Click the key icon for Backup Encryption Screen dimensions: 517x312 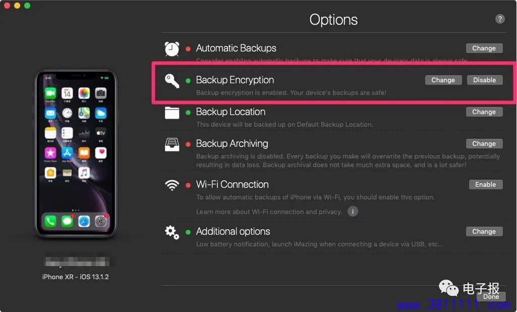pos(172,81)
